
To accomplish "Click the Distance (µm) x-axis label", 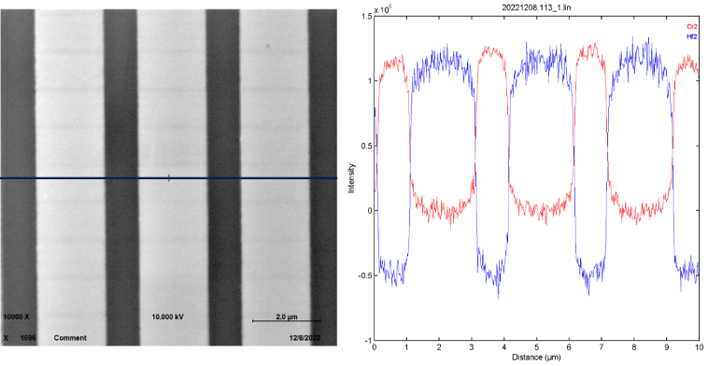I will [536, 358].
